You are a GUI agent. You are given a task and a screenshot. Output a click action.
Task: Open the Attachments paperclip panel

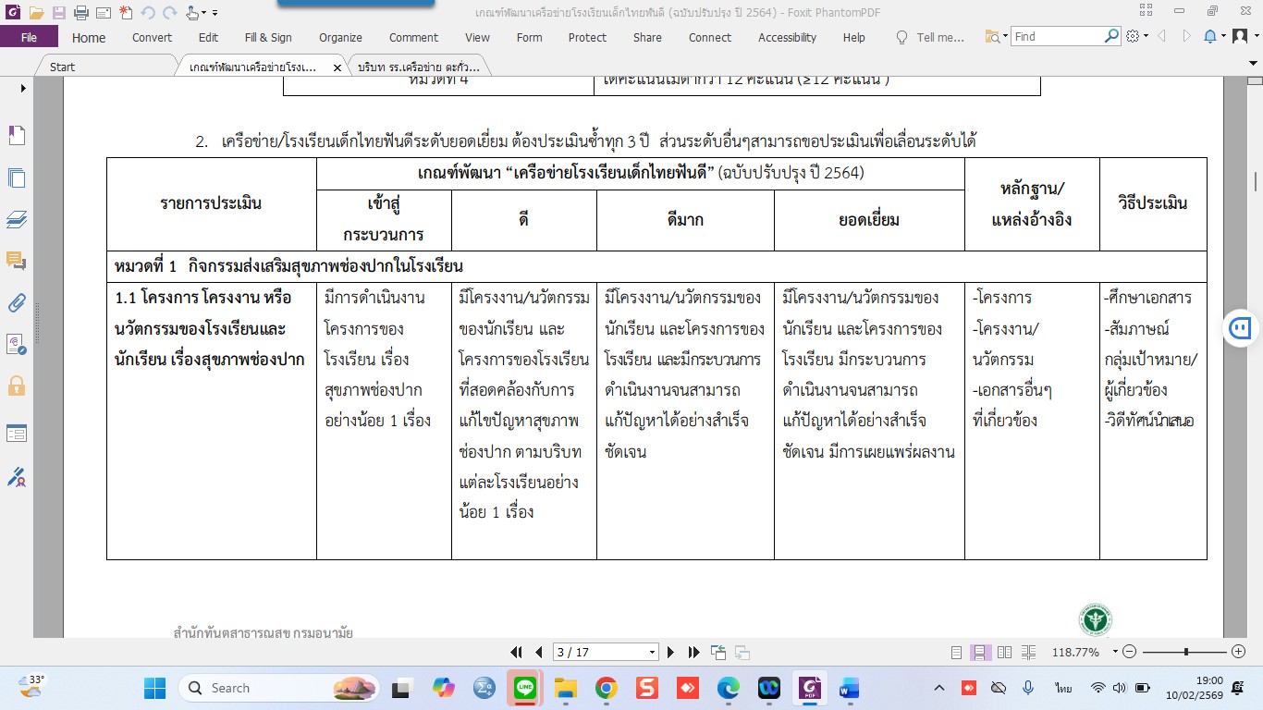click(17, 302)
